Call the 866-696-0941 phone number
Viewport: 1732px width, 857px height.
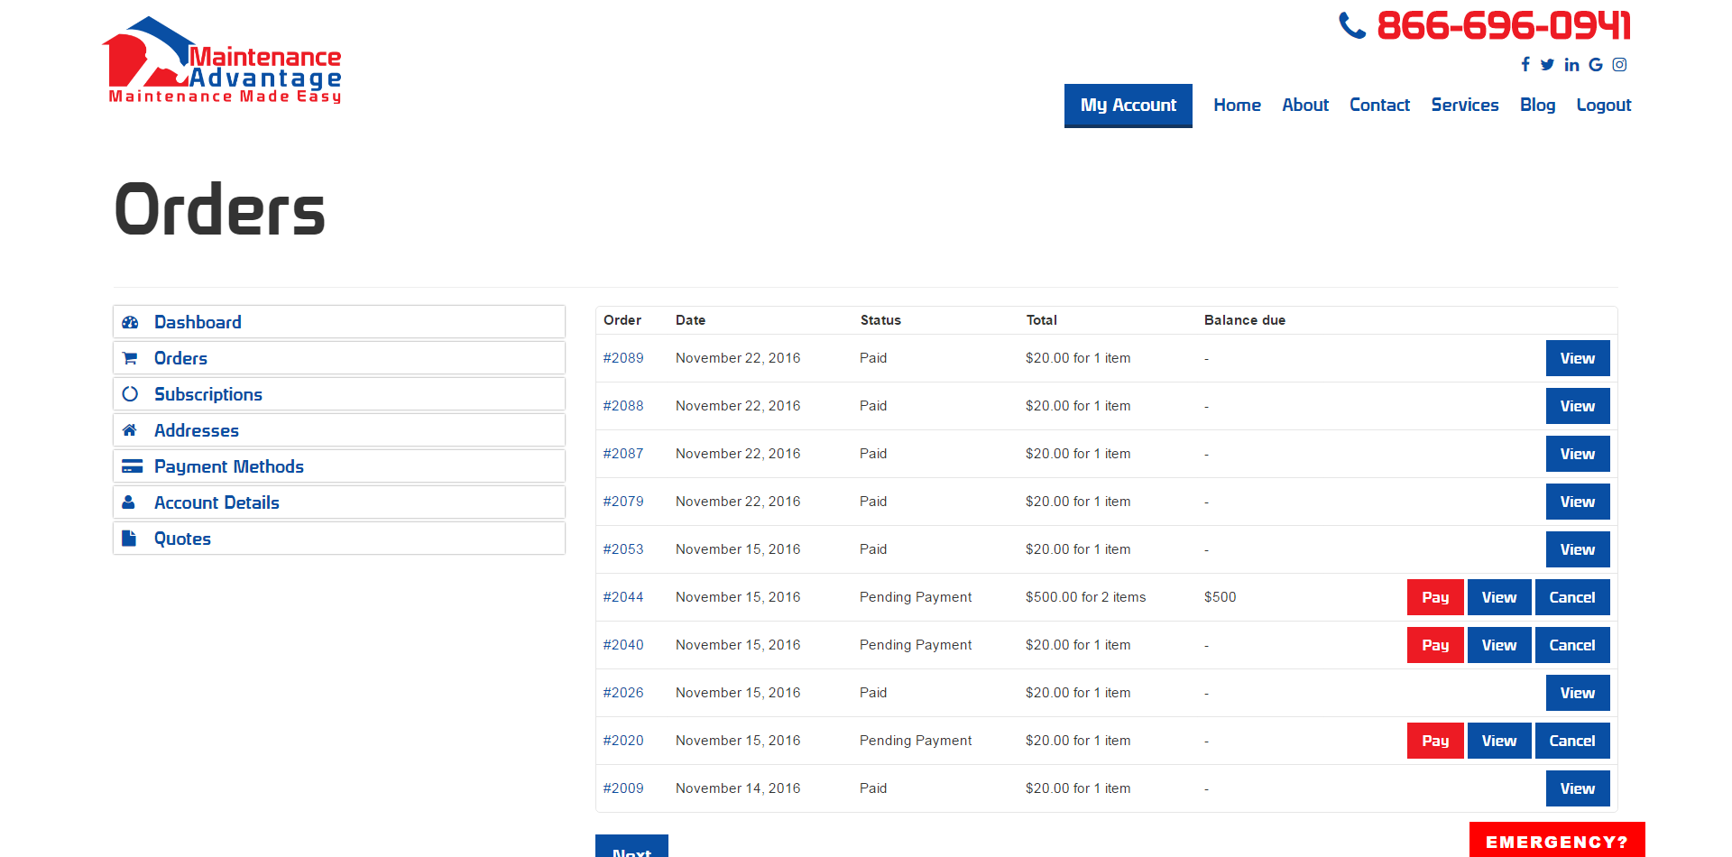[x=1504, y=25]
